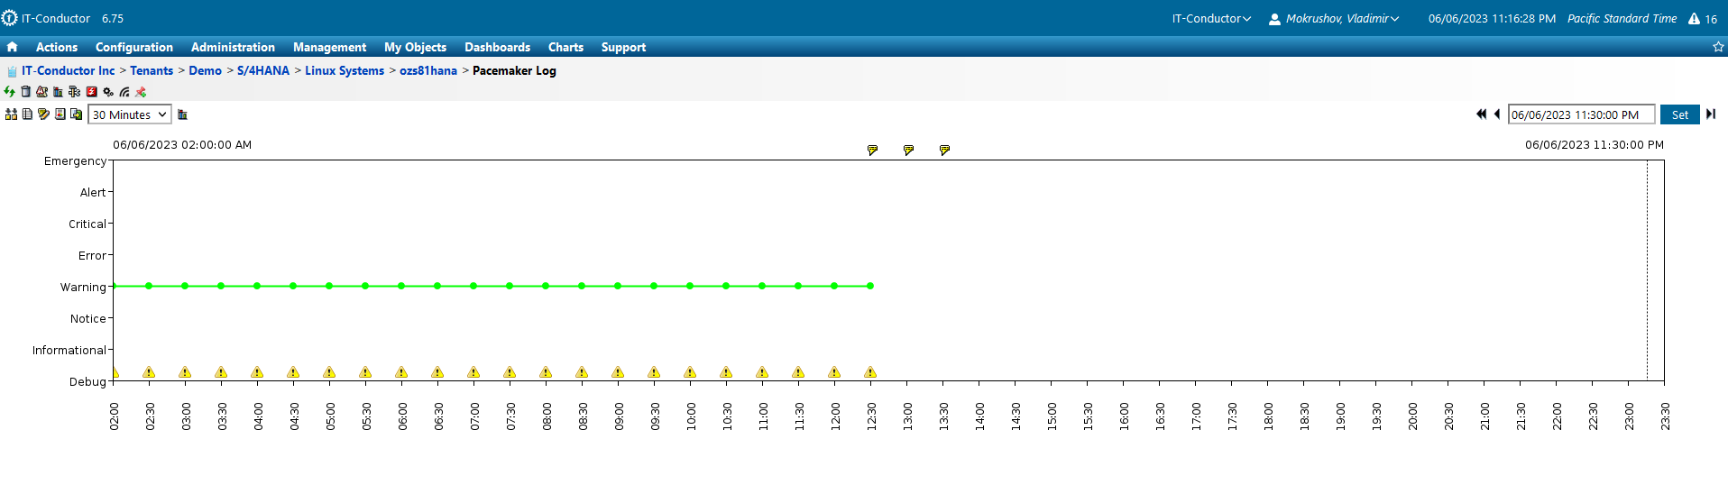Viewport: 1728px width, 503px height.
Task: Click the green refresh arrows icon
Action: click(9, 92)
